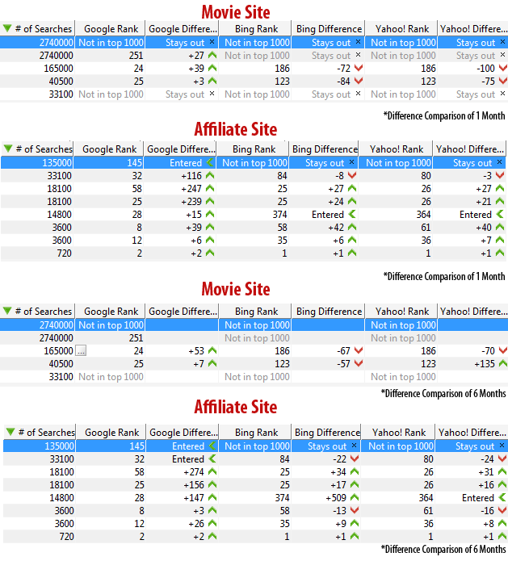Screen dimensions: 508x561
Task: Click the red down arrow beside -84
Action: pos(359,81)
